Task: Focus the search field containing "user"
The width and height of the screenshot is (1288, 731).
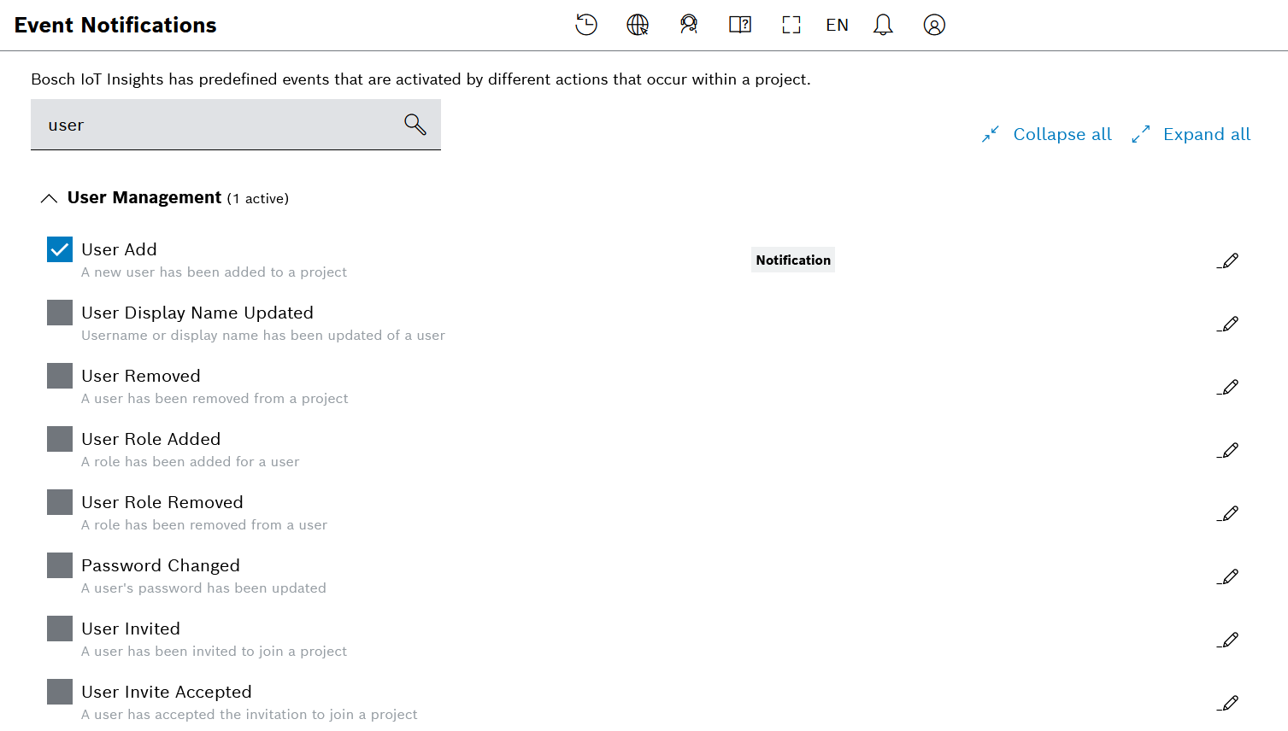Action: 214,125
